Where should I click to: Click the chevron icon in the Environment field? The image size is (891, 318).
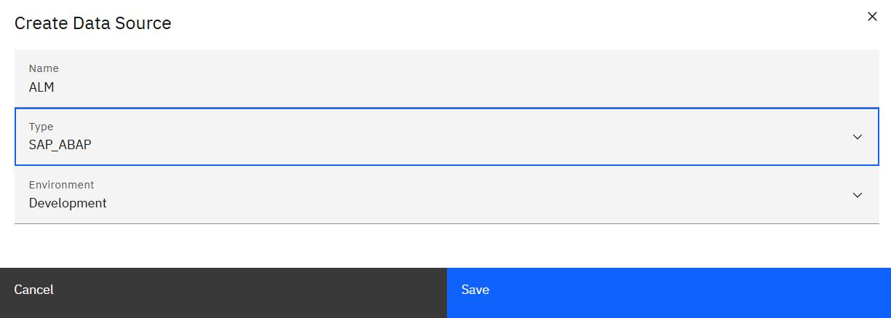point(858,195)
